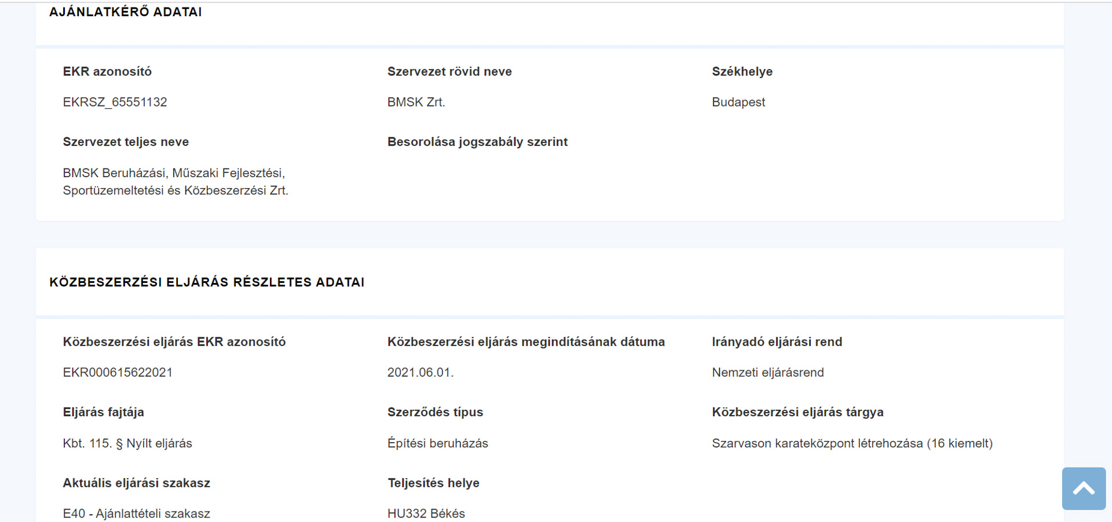1112x522 pixels.
Task: Select the EKR000615622021 procedure identifier
Action: tap(118, 373)
